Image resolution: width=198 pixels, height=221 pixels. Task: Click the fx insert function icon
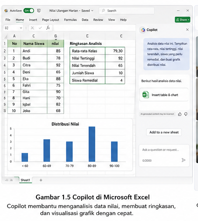coord(48,28)
